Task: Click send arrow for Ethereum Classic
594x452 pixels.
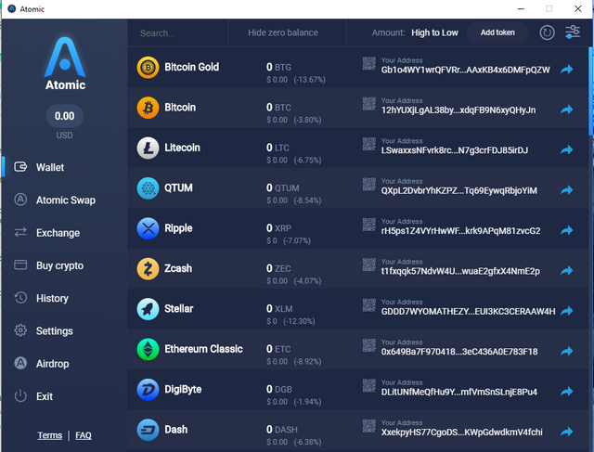Action: (567, 351)
